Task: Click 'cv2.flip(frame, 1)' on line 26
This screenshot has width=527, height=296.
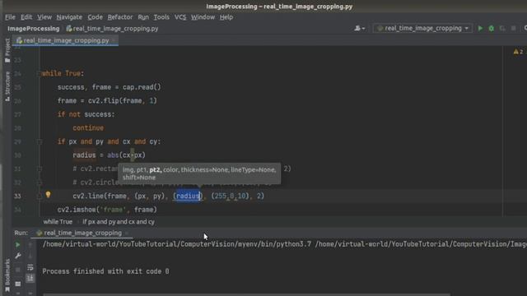Action: point(123,100)
